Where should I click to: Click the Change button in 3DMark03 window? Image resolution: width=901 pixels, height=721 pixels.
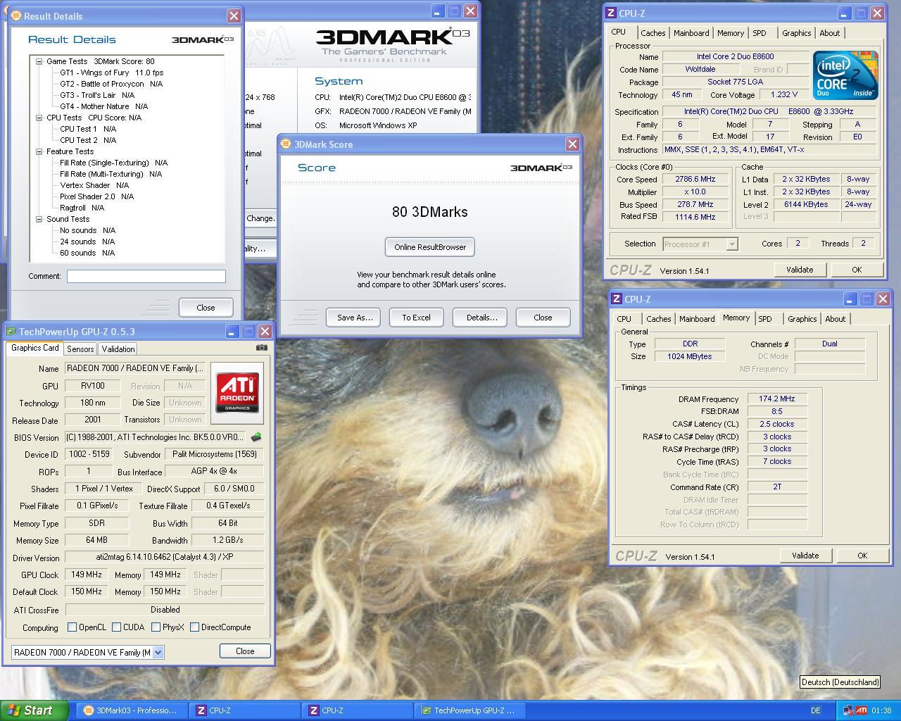pos(260,218)
